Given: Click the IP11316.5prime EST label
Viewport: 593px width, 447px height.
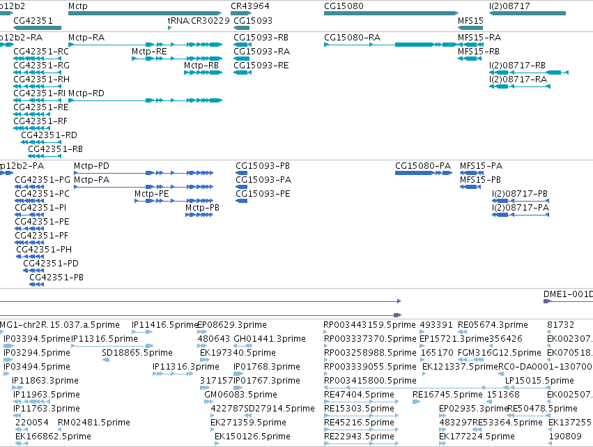Looking at the screenshot, I should [105, 339].
